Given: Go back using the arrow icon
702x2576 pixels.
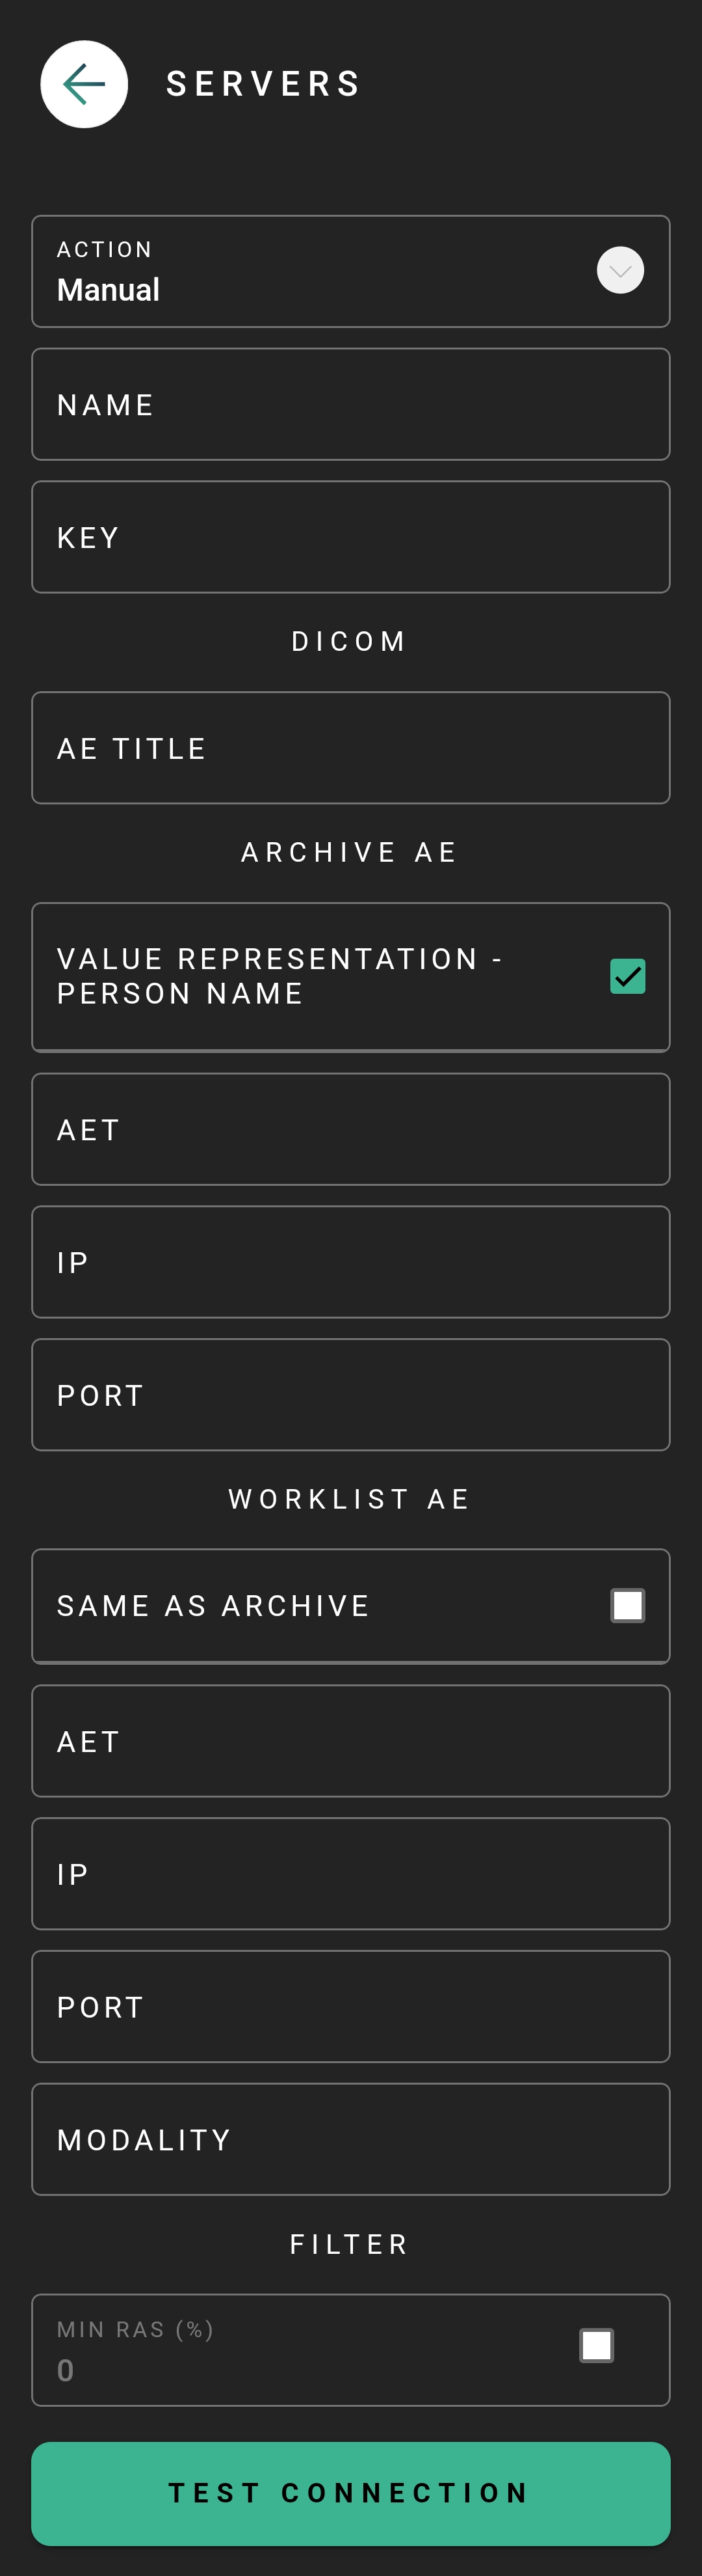Looking at the screenshot, I should tap(84, 84).
